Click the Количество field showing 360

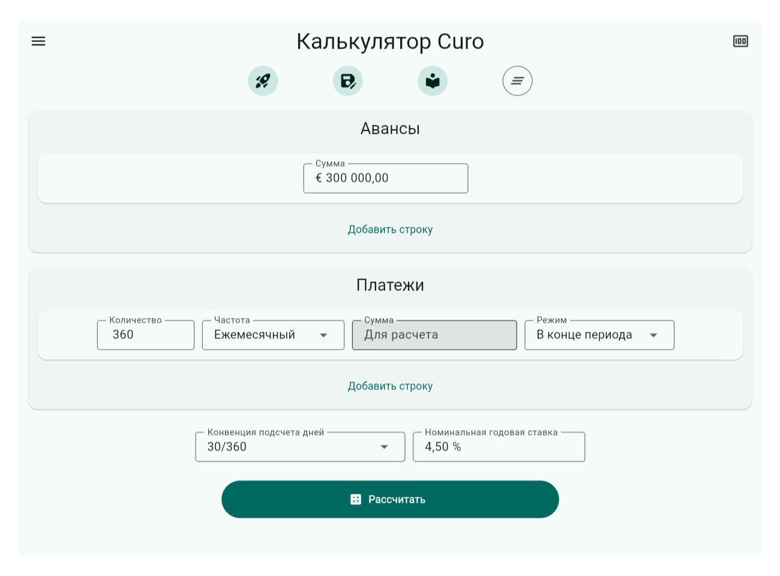point(145,335)
